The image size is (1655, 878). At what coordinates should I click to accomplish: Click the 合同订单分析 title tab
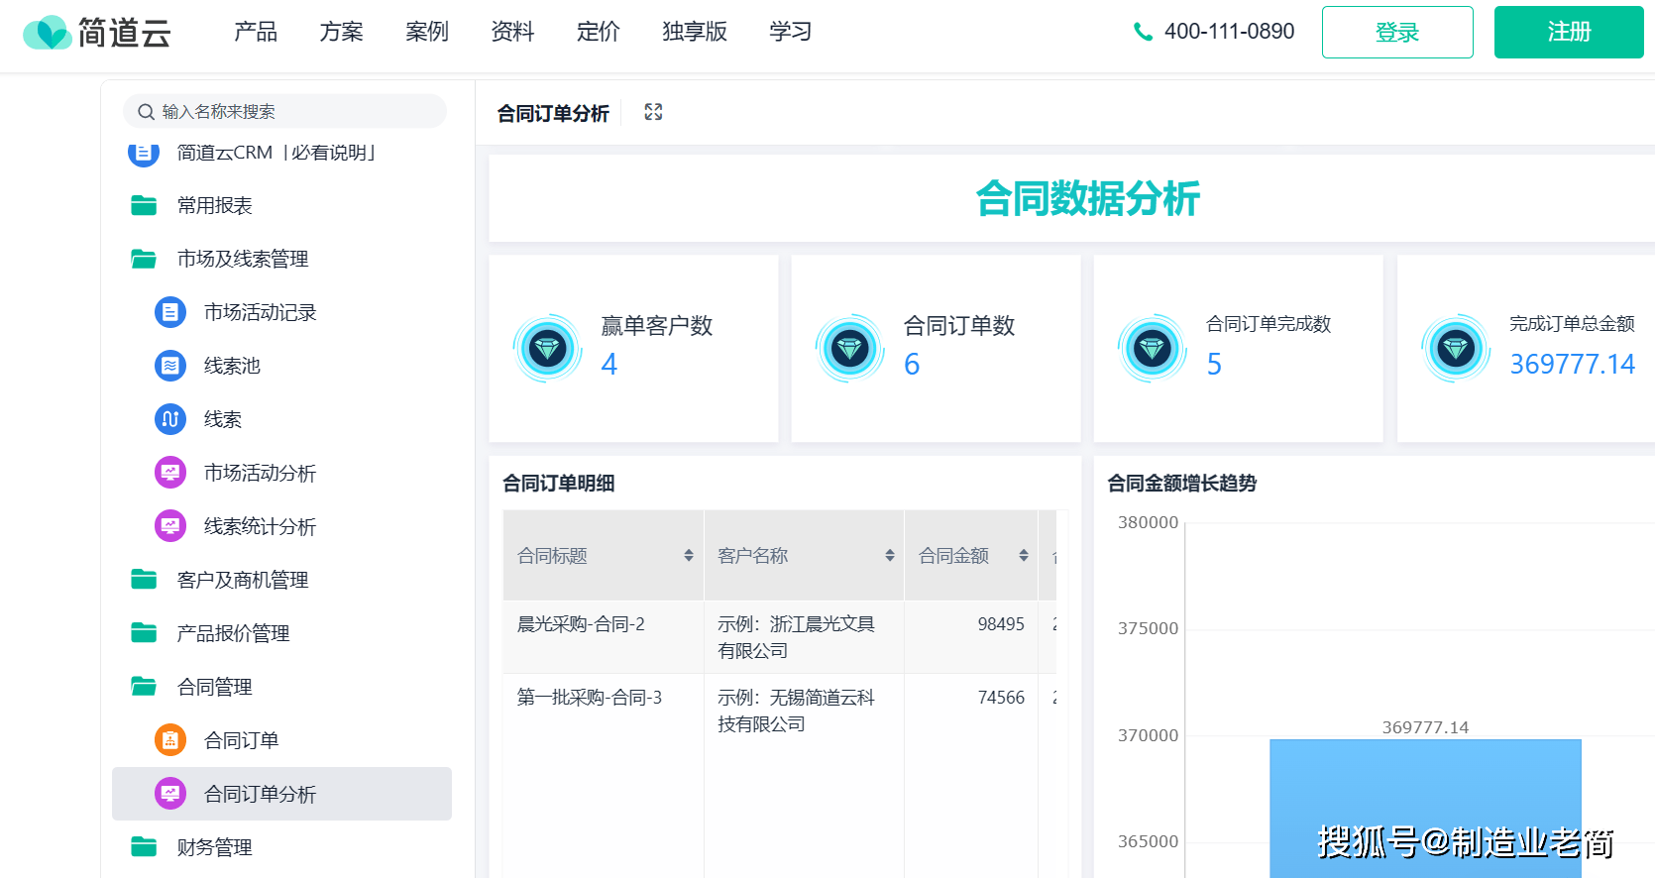coord(553,114)
